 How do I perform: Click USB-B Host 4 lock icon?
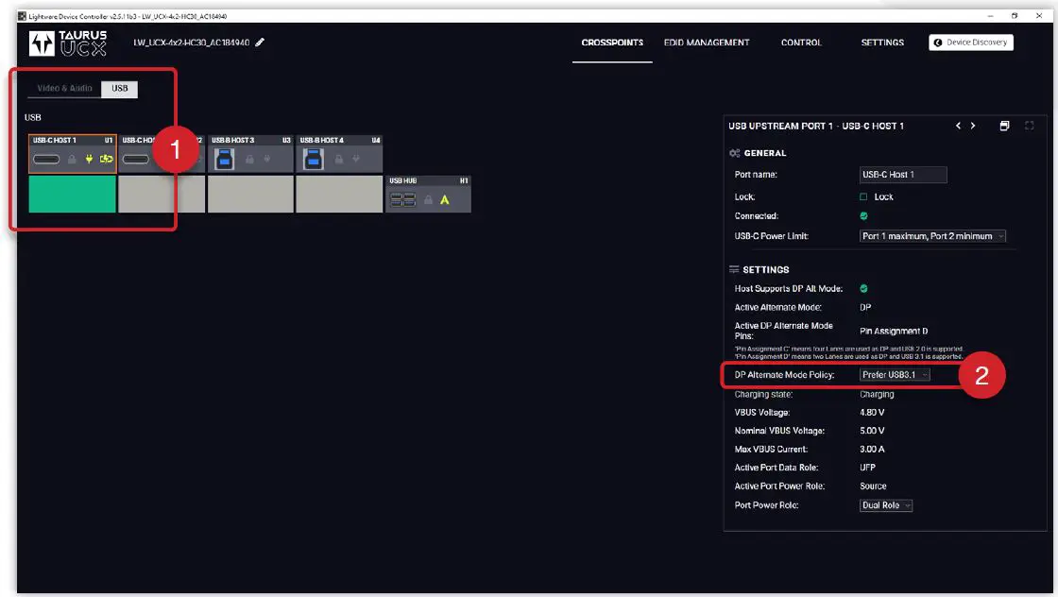[x=339, y=160]
